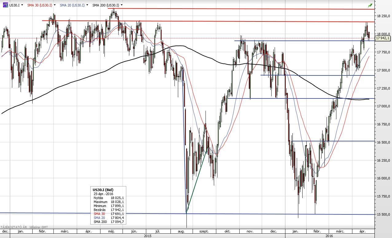Click the SMA 200 17 094,7 row
This screenshot has height=238, width=392.
click(109, 222)
